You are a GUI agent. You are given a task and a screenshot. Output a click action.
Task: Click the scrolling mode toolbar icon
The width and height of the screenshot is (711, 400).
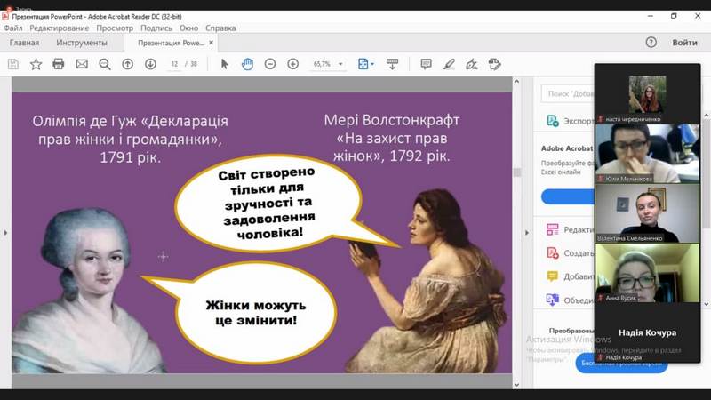click(x=392, y=64)
